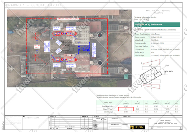Click the 'RING OF FIRE / RED ZONE' label
187x132 pixels.
[x=68, y=19]
